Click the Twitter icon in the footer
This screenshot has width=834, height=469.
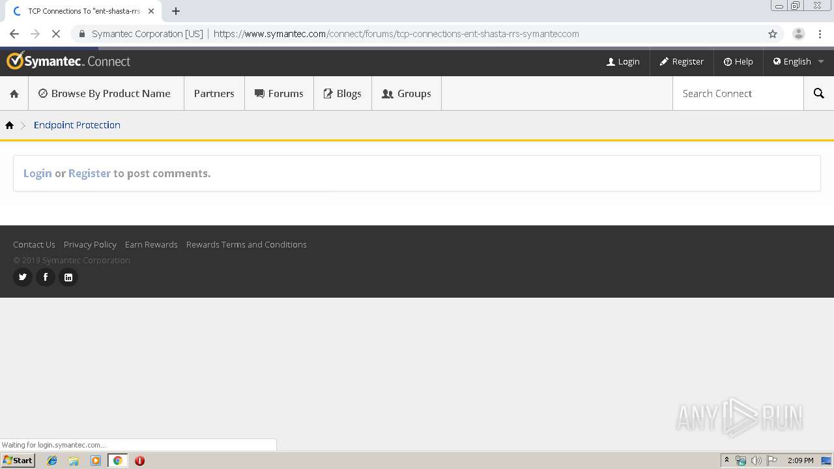[23, 277]
